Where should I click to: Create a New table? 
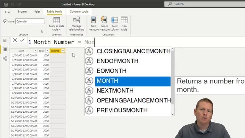pos(124,24)
